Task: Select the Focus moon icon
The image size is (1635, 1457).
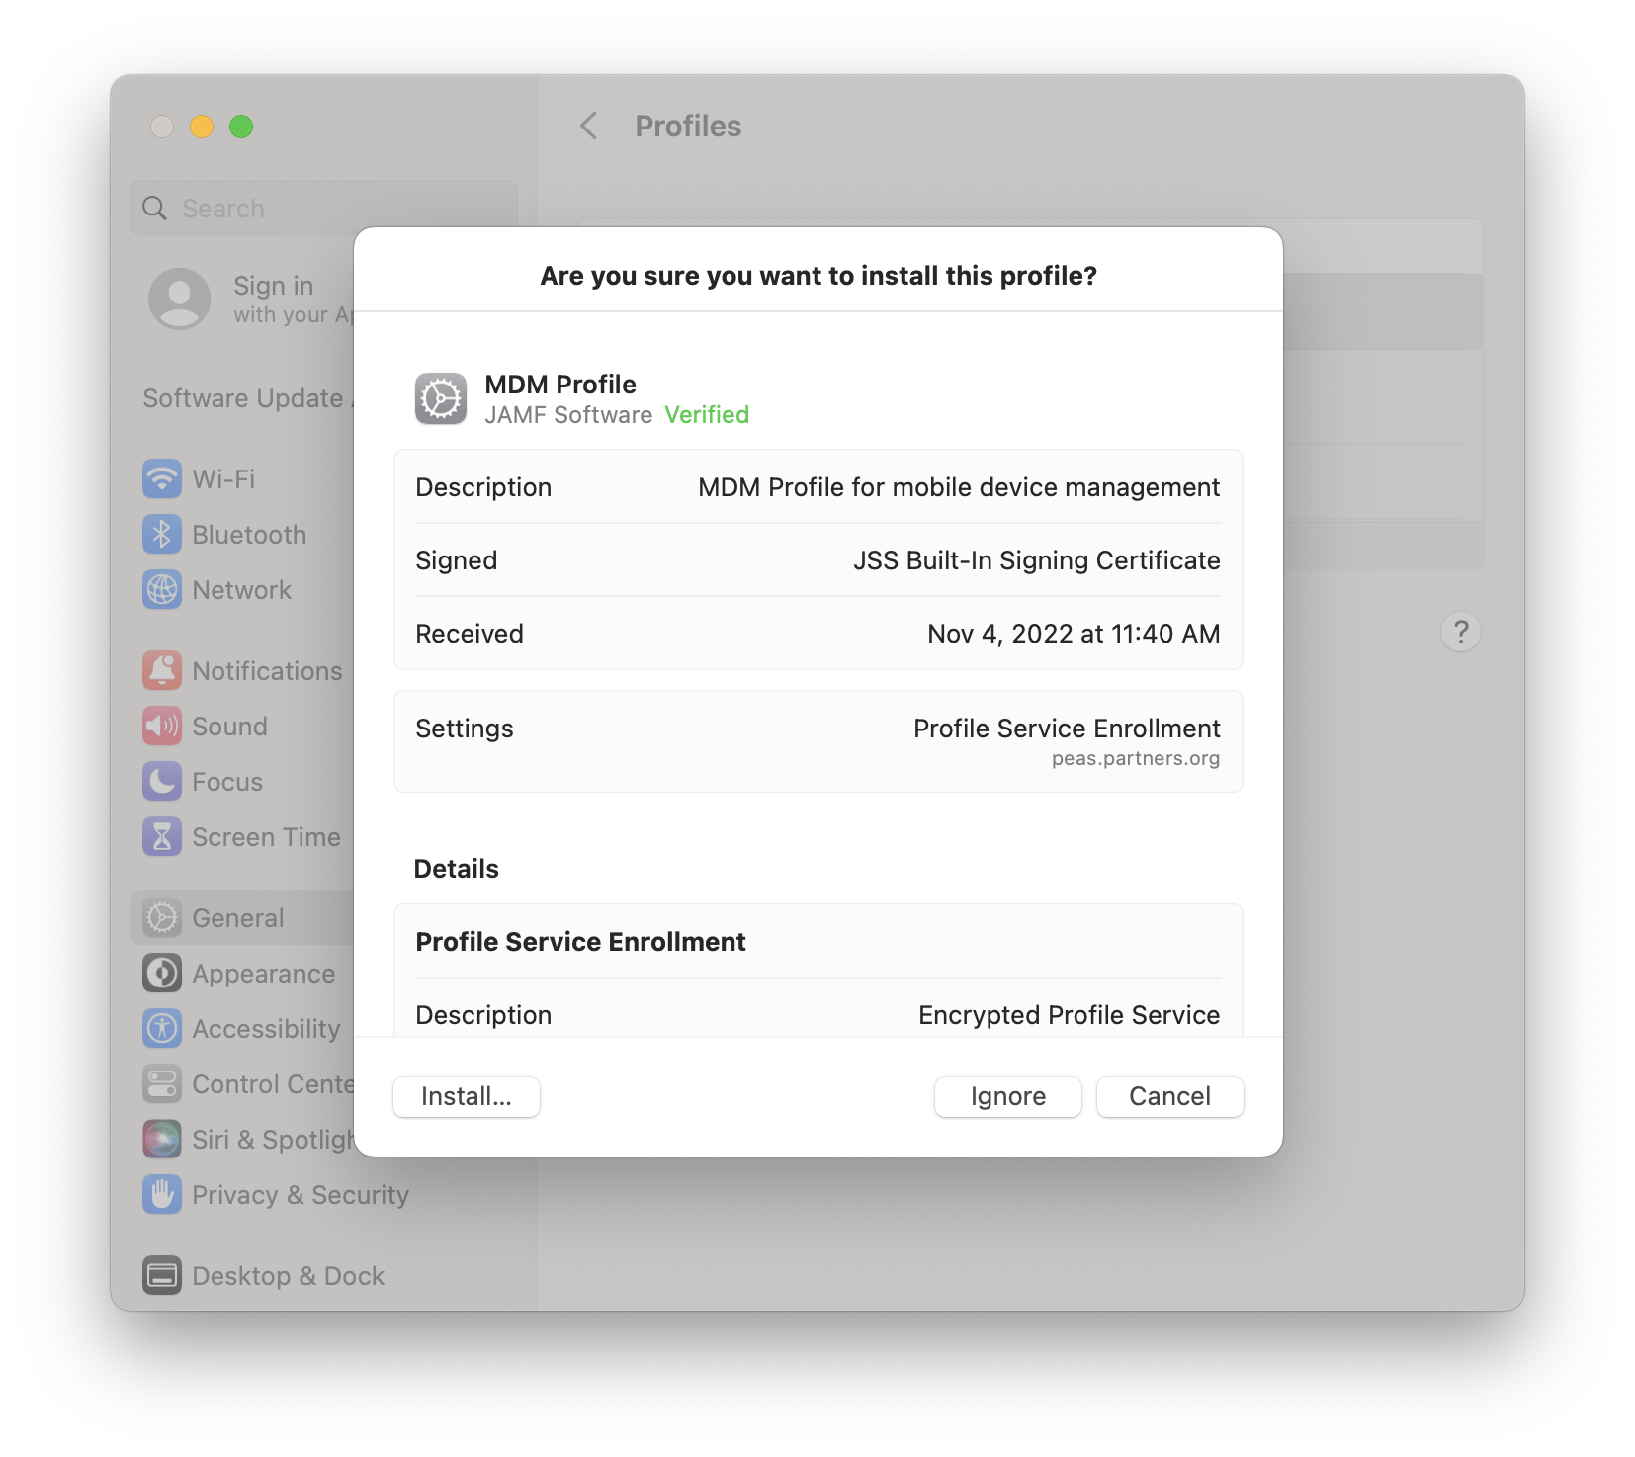Action: [162, 782]
